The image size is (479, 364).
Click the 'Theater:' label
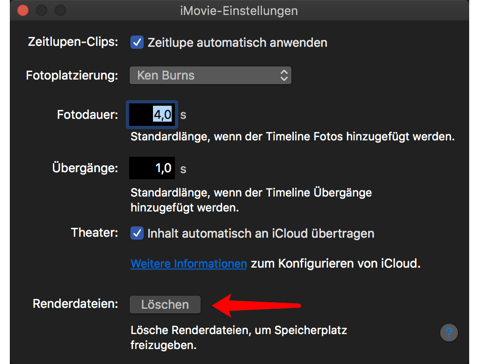[x=94, y=233]
